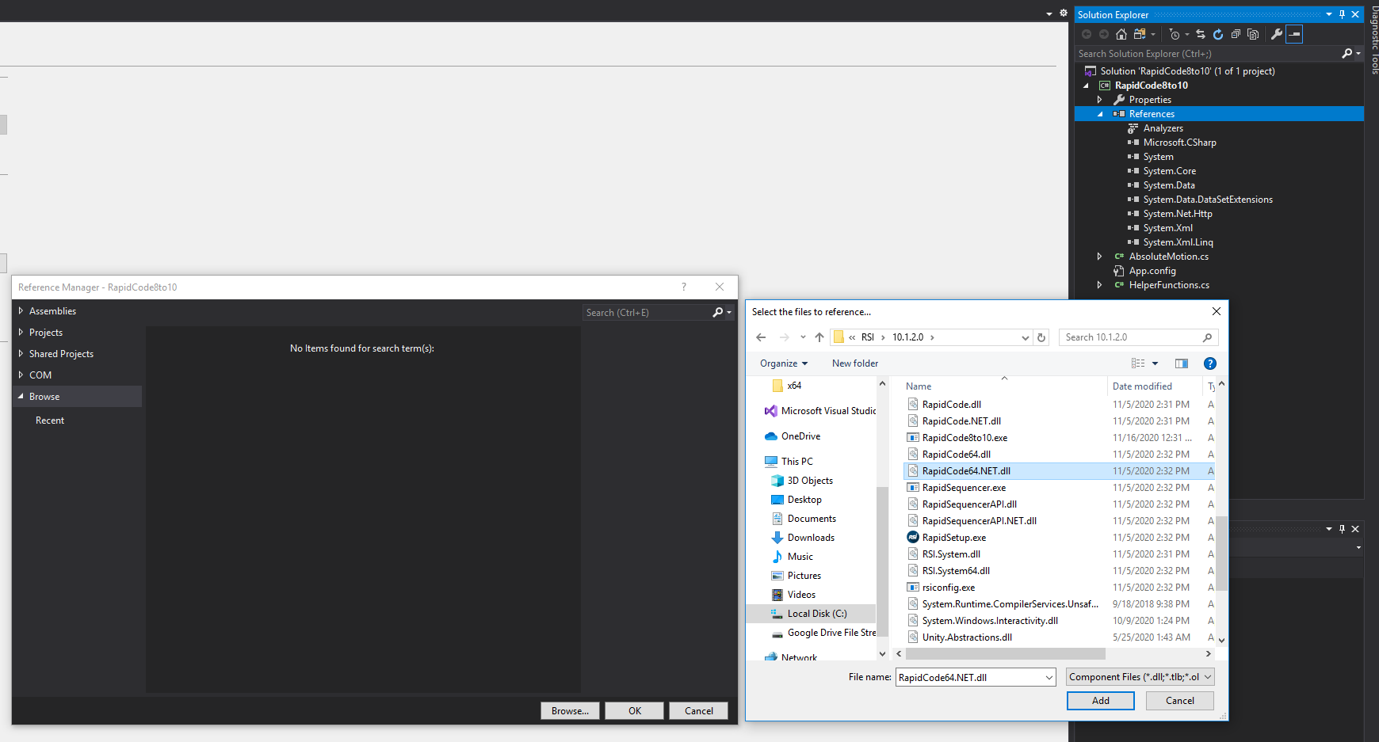Select RapidSetup.exe with its RSI icon
The height and width of the screenshot is (742, 1379).
pyautogui.click(x=954, y=538)
